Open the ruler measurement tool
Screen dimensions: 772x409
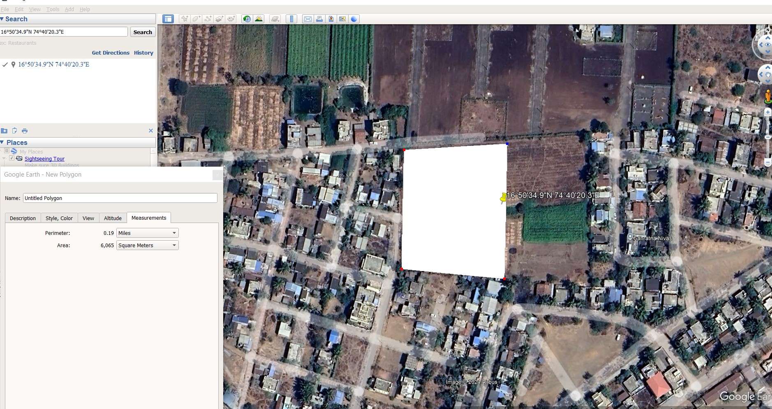pyautogui.click(x=291, y=19)
